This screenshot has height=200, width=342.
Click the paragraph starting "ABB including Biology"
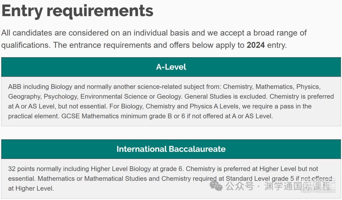click(171, 101)
